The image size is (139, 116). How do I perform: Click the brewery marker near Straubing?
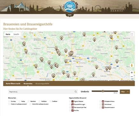107,68
